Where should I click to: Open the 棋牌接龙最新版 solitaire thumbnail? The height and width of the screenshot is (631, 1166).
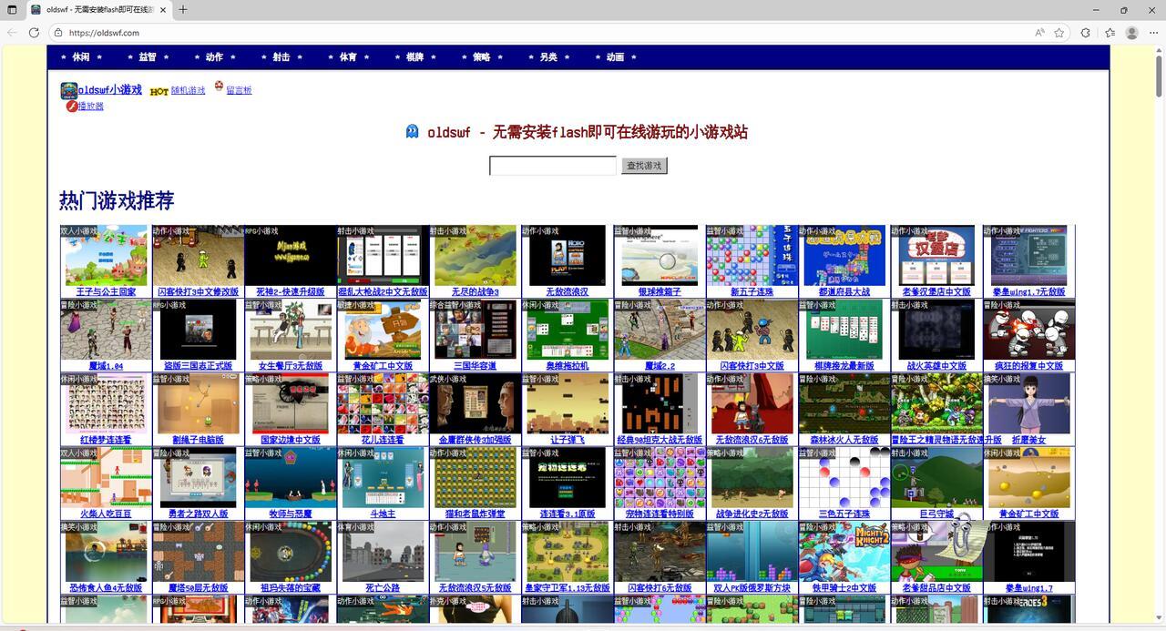tap(844, 330)
